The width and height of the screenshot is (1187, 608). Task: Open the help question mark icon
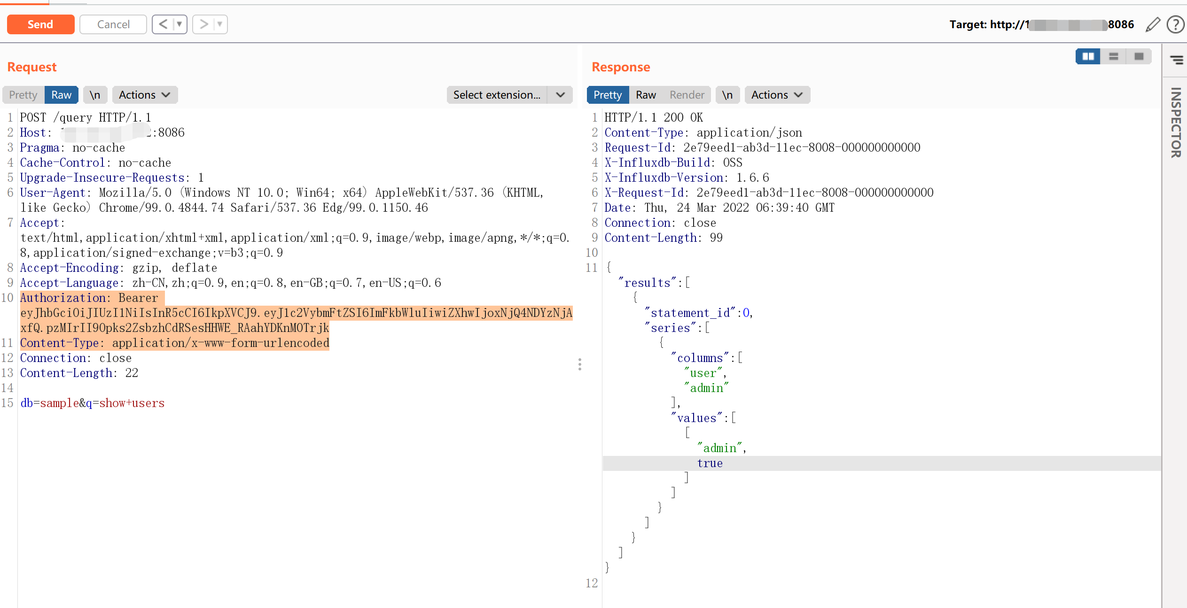(x=1175, y=24)
